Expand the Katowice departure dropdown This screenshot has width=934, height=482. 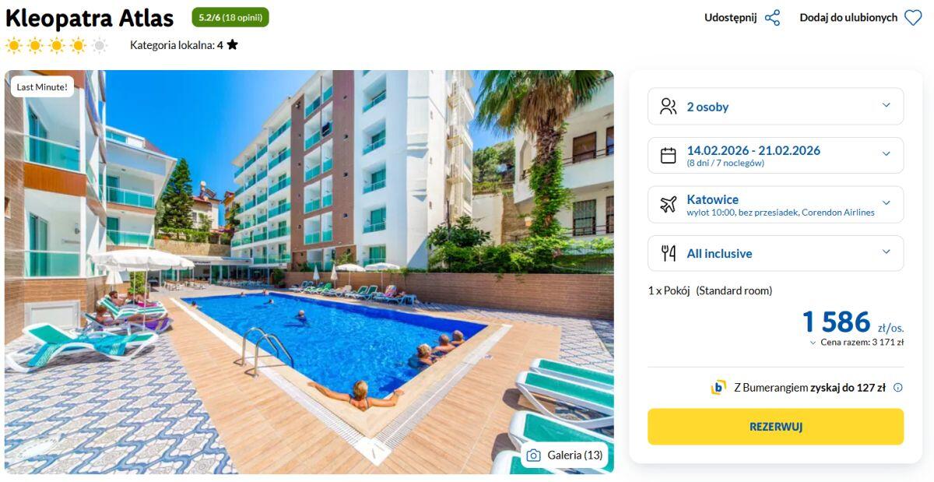click(x=886, y=203)
